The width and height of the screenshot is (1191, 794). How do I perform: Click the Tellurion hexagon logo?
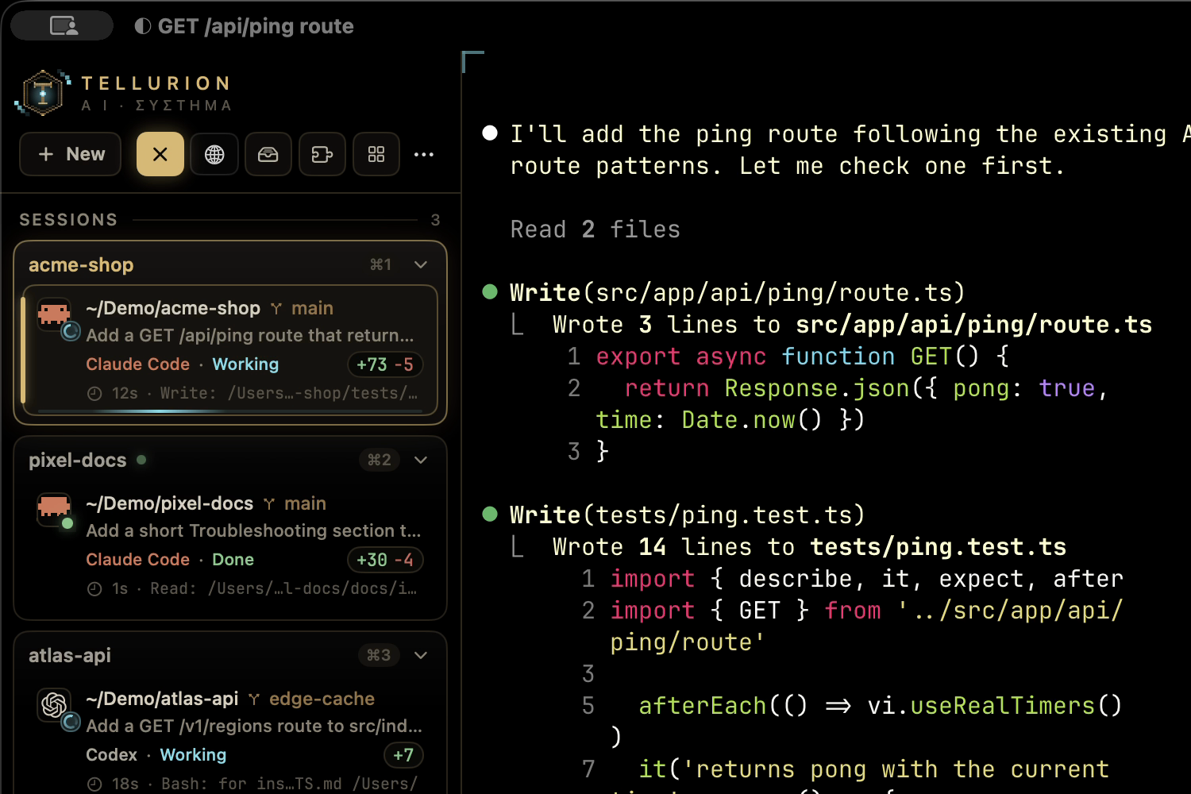(43, 93)
